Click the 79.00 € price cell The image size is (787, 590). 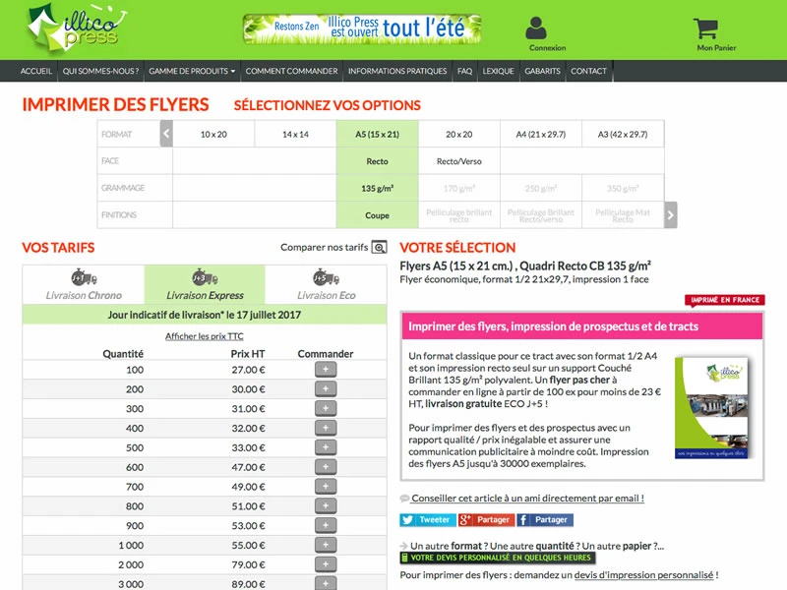[x=249, y=564]
